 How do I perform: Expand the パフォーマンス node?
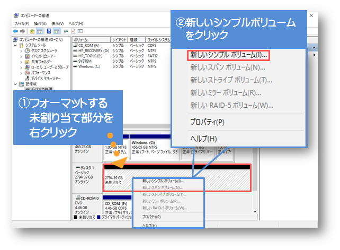21,73
